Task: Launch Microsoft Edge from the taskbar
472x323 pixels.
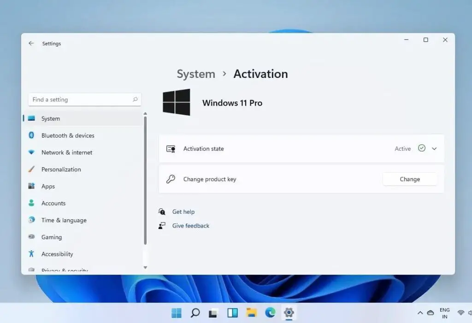Action: point(270,312)
